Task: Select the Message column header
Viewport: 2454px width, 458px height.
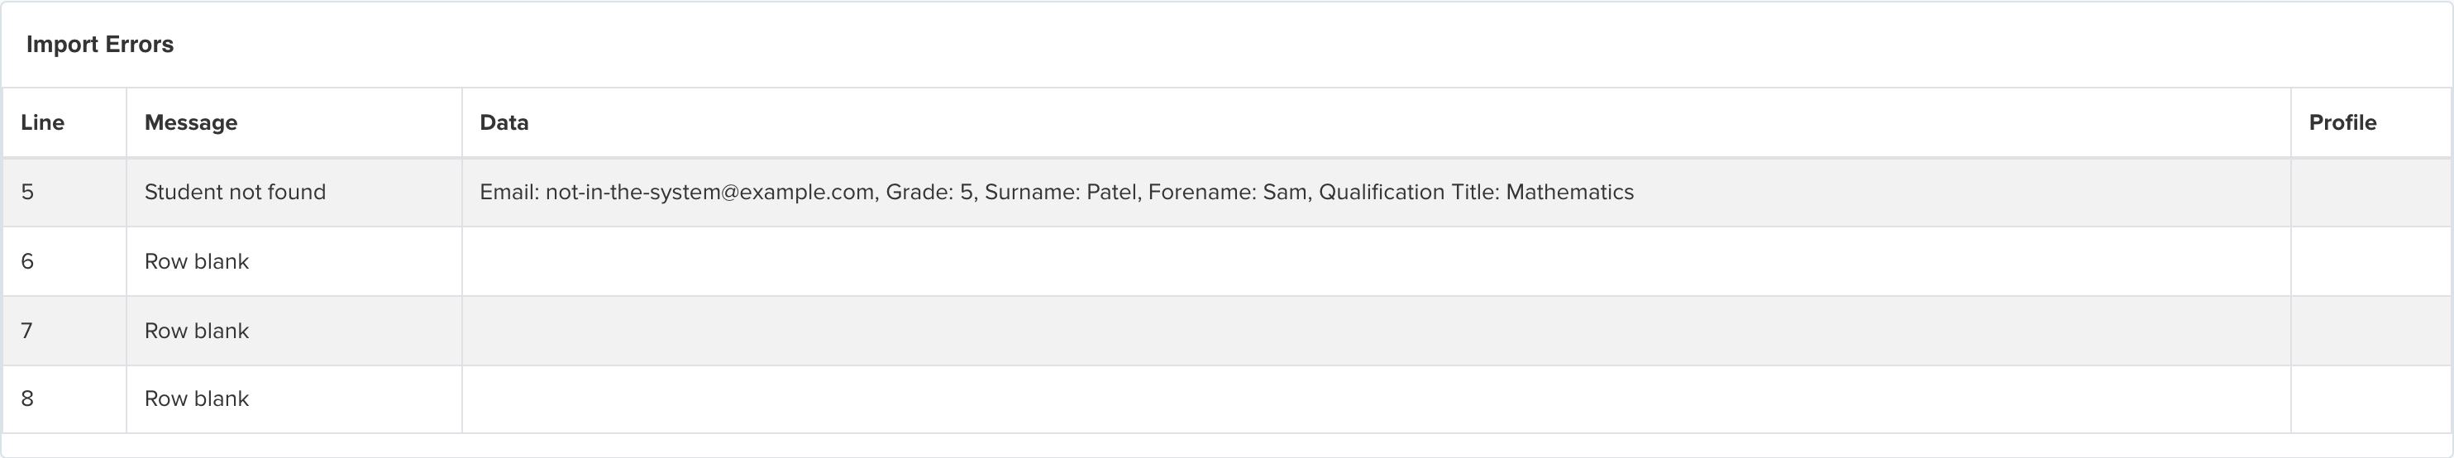Action: coord(294,123)
